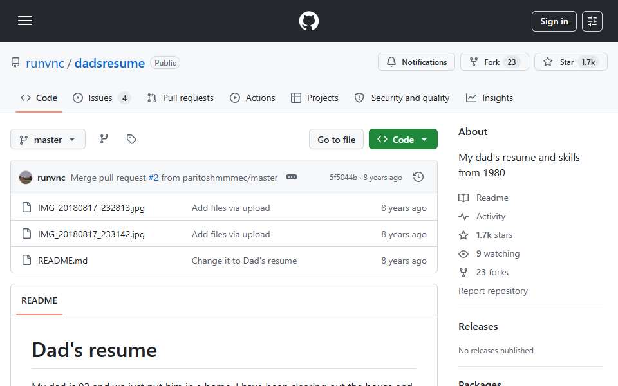The width and height of the screenshot is (618, 386).
Task: Click Notifications bell button
Action: 417,62
